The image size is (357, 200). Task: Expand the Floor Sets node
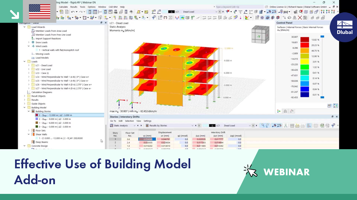click(29, 131)
